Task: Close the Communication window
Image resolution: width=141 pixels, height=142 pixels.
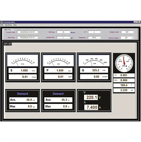Action: [139, 22]
